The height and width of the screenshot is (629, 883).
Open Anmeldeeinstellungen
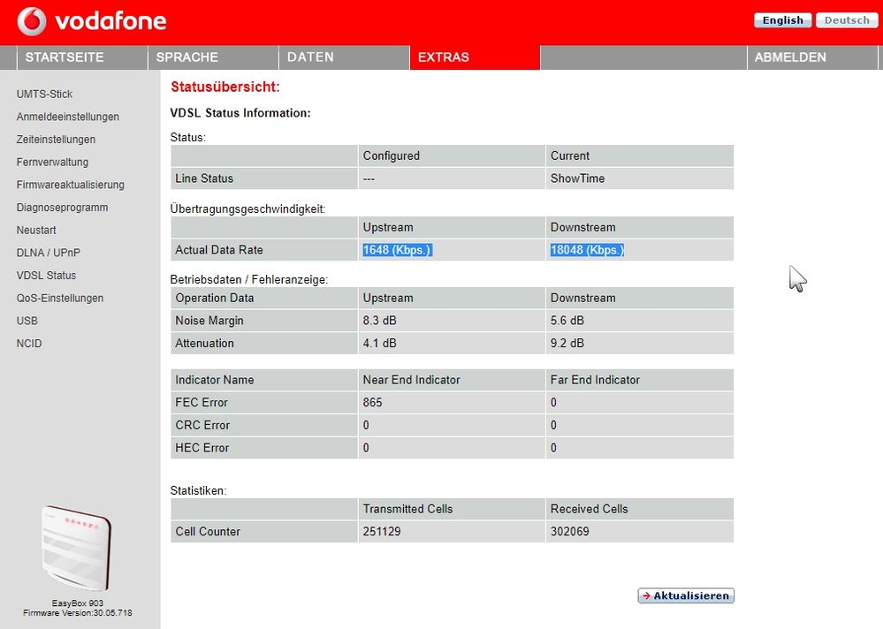[x=67, y=117]
